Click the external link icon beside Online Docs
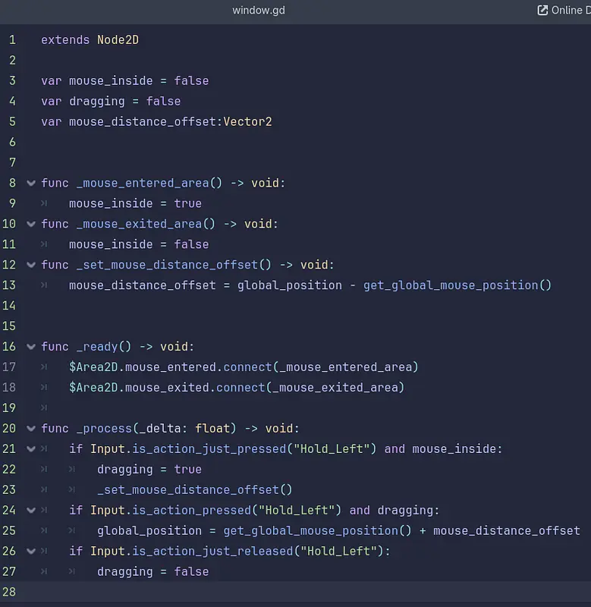Viewport: 591px width, 607px height. pyautogui.click(x=542, y=10)
